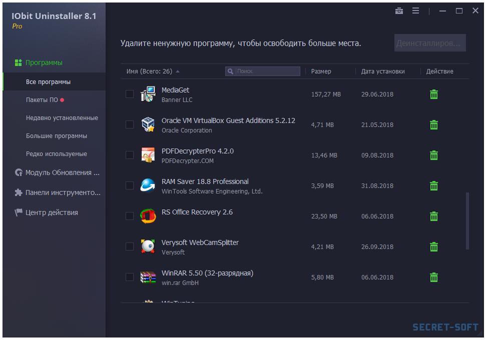Click the PDFDecrypterPro application icon
The height and width of the screenshot is (340, 486).
[x=148, y=155]
